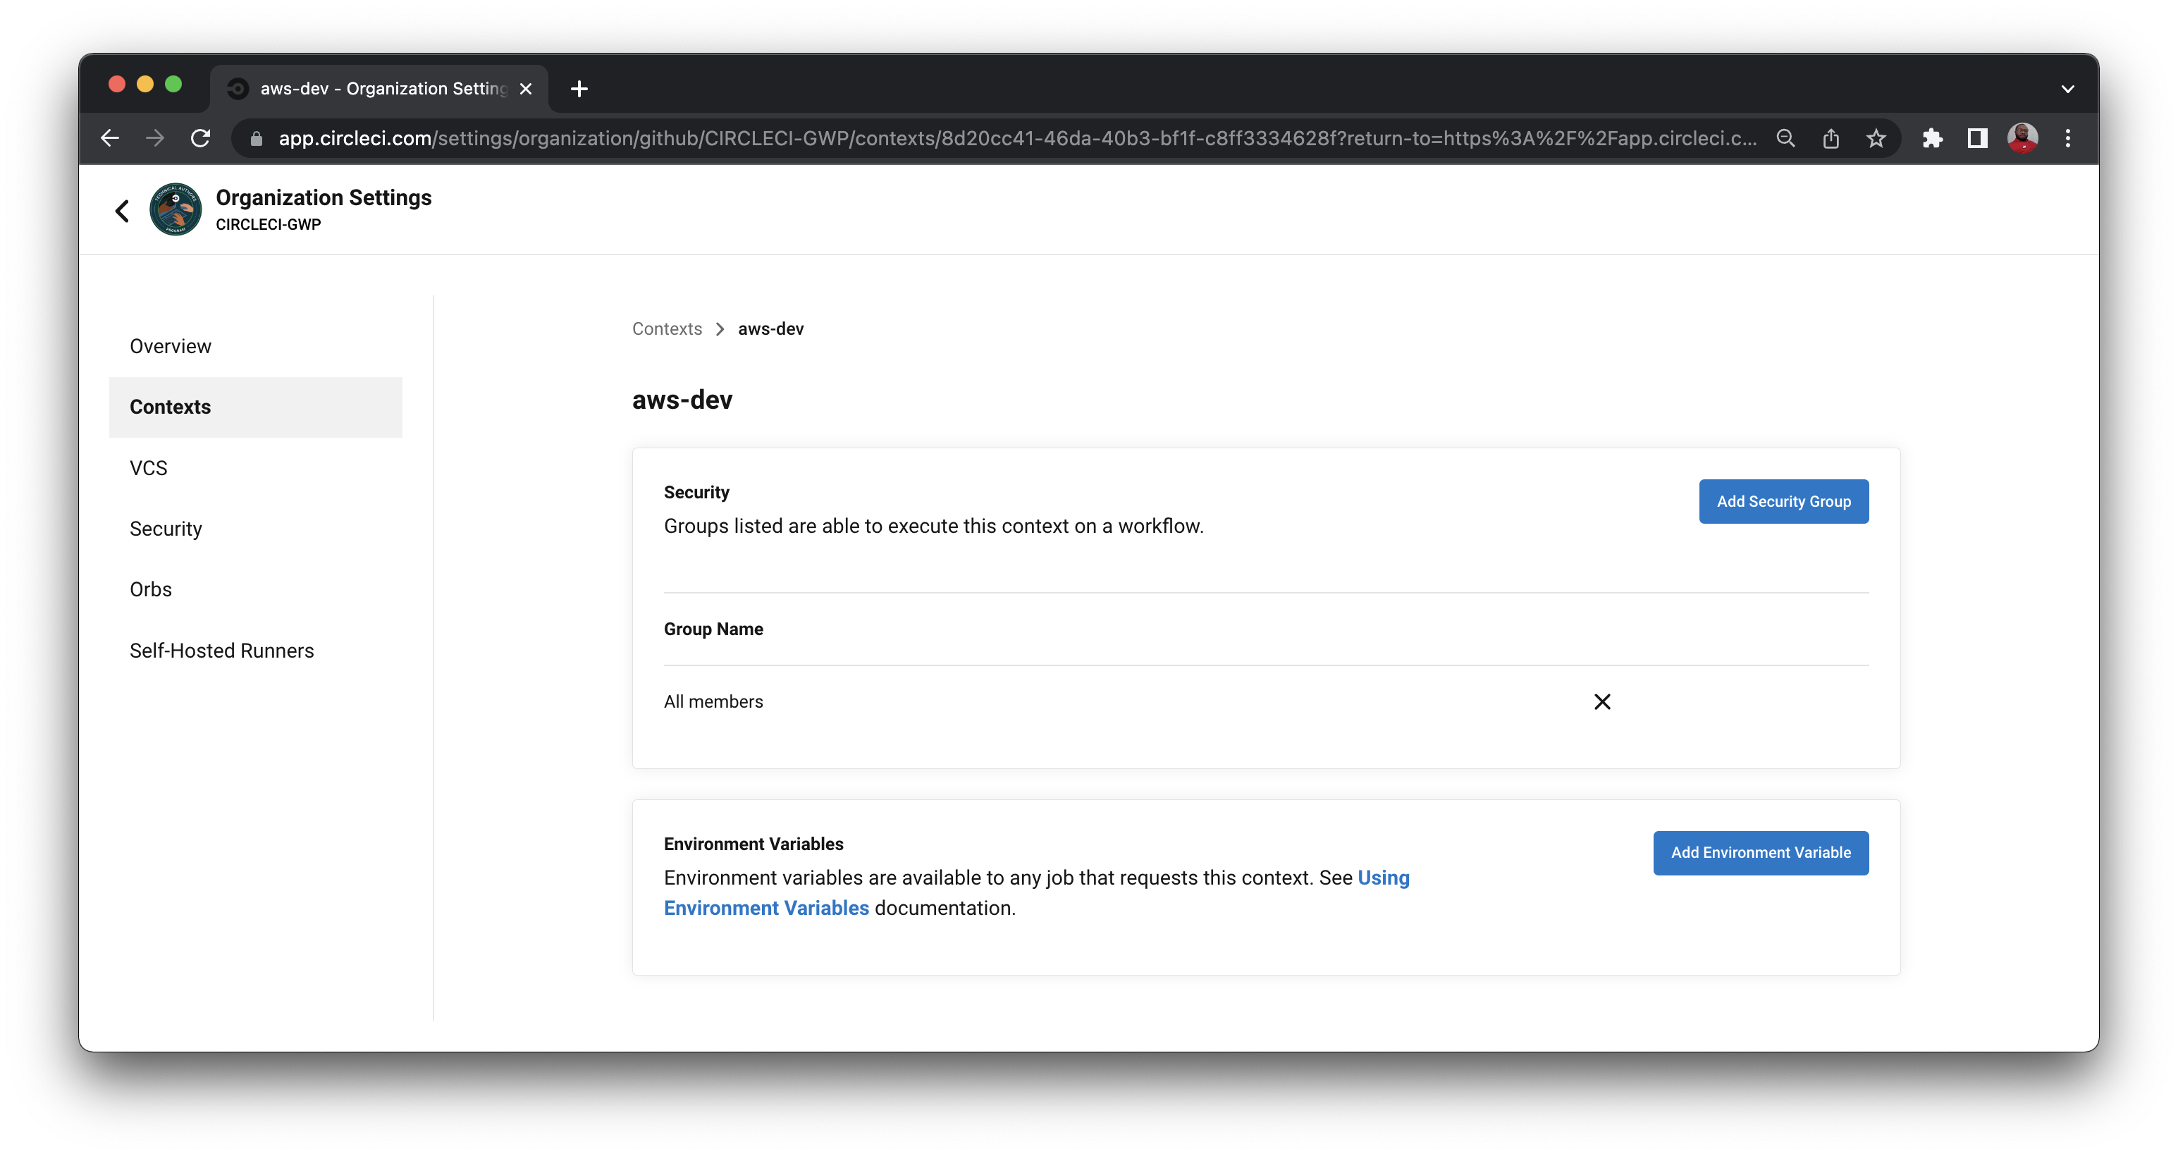
Task: Open the browser extensions puzzle icon
Action: (1933, 138)
